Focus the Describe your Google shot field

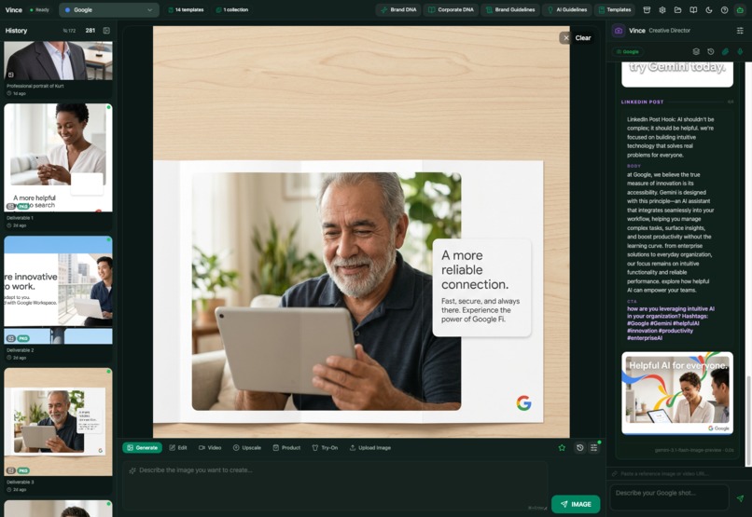(669, 497)
